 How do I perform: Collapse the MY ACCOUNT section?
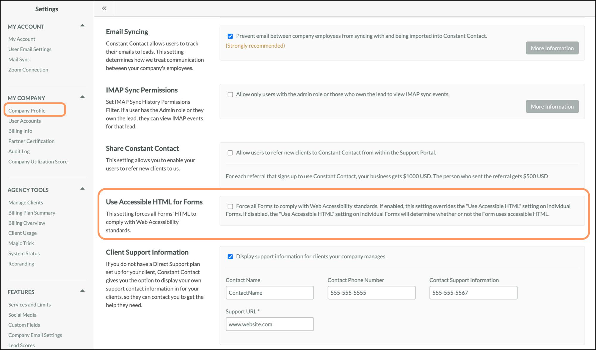(x=82, y=26)
